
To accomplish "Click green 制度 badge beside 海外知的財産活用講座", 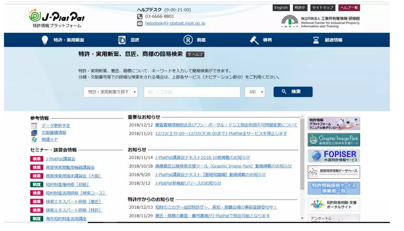I will pos(36,219).
